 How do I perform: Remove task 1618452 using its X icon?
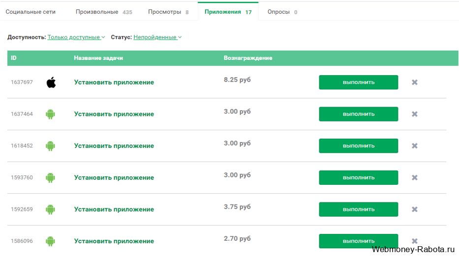(x=415, y=145)
